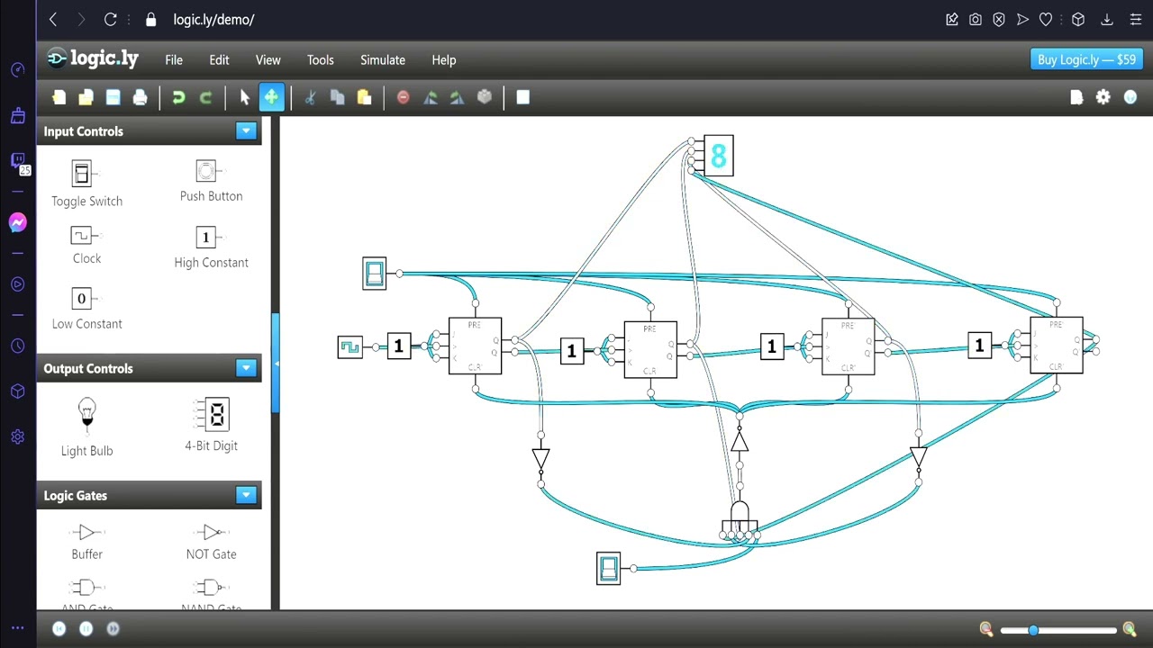Pause the simulation
This screenshot has width=1153, height=648.
86,629
